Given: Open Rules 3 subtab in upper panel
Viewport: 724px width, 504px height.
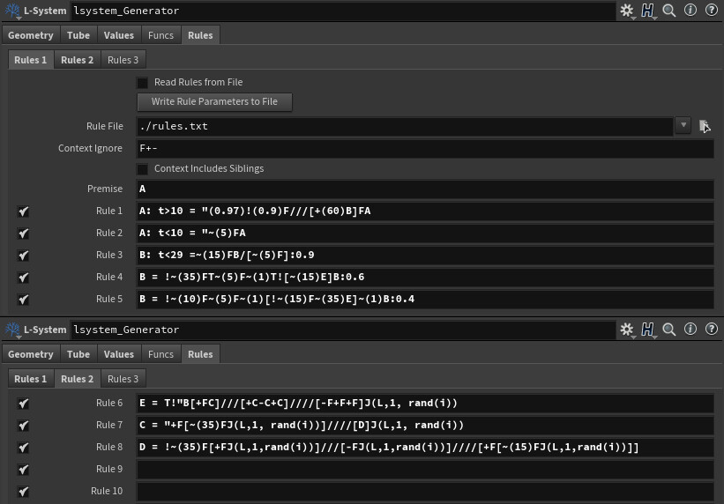Looking at the screenshot, I should pyautogui.click(x=123, y=60).
